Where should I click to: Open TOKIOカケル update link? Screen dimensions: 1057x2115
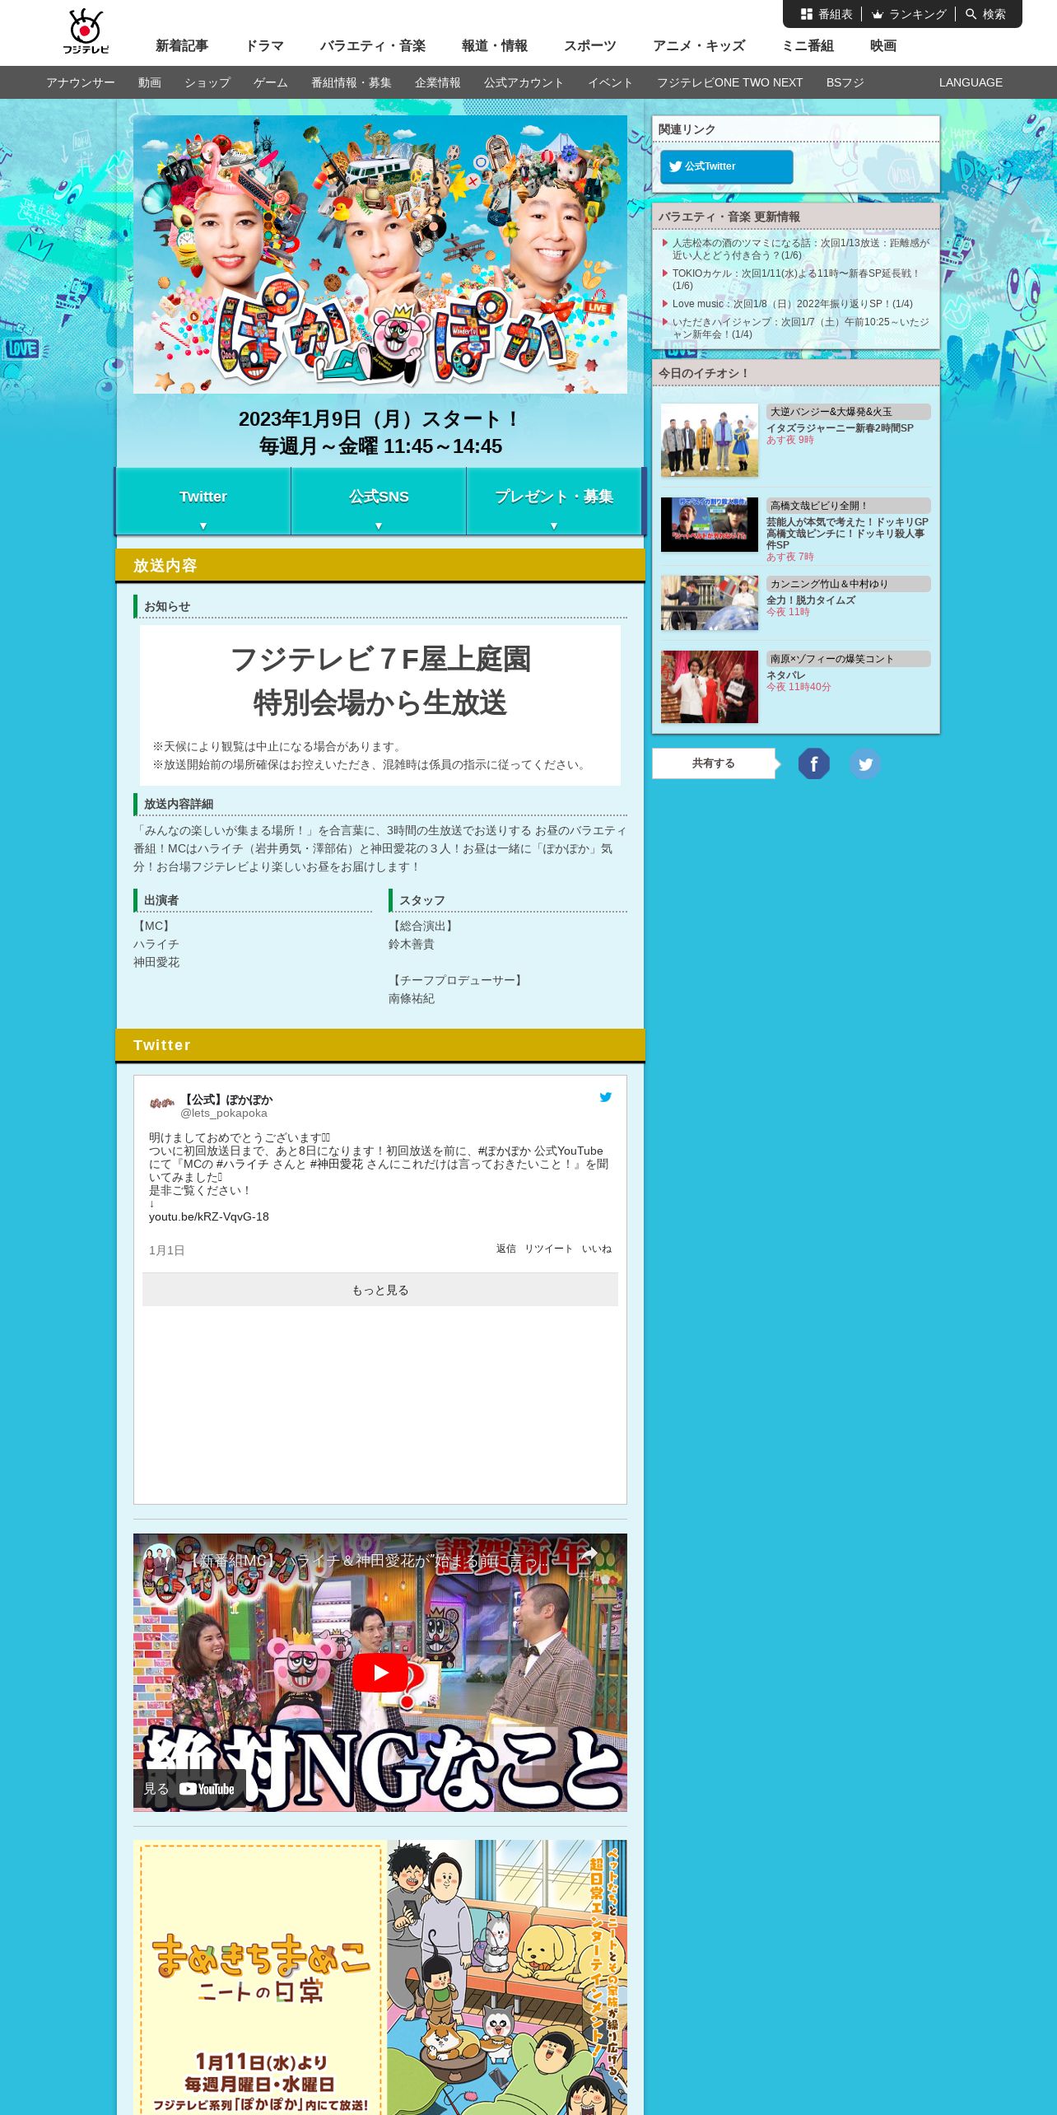point(796,279)
